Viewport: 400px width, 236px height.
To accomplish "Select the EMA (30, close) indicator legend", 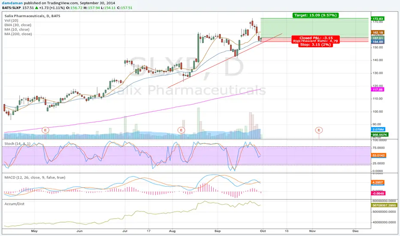I will [x=18, y=25].
